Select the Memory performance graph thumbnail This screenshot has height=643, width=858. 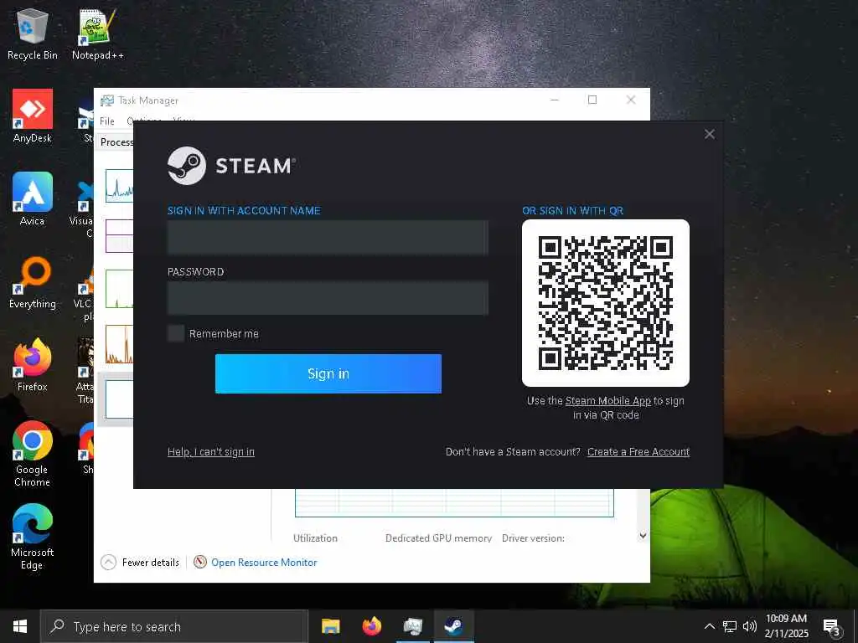[x=119, y=235]
